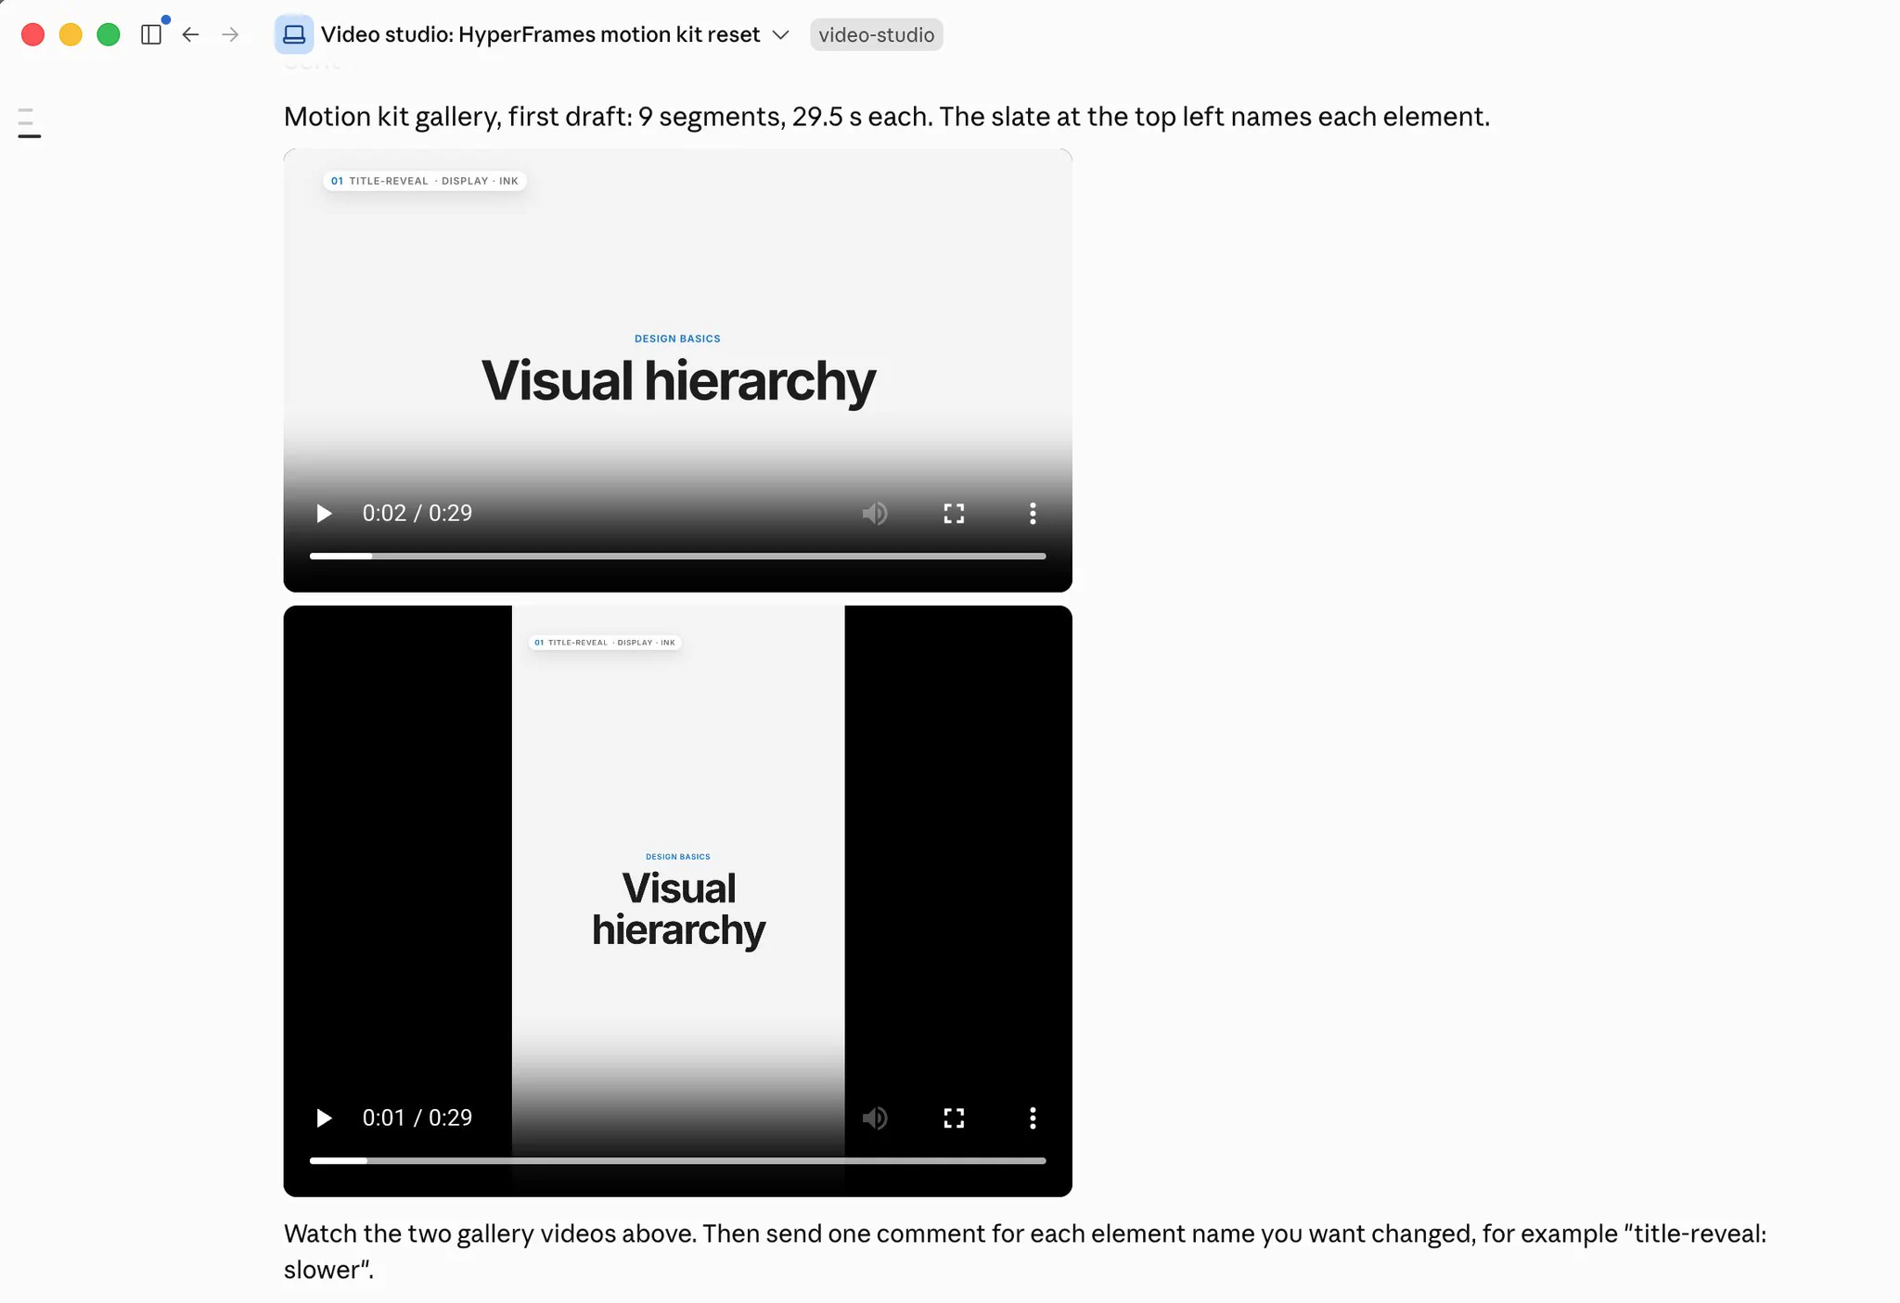Image resolution: width=1900 pixels, height=1303 pixels.
Task: Seek on the first video progress bar
Action: pyautogui.click(x=677, y=556)
